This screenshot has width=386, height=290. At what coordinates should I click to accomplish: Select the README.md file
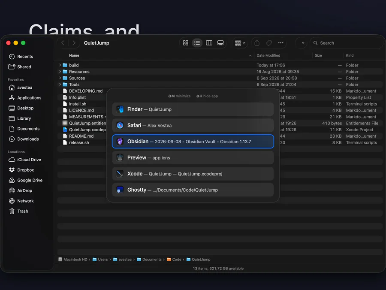pos(81,136)
